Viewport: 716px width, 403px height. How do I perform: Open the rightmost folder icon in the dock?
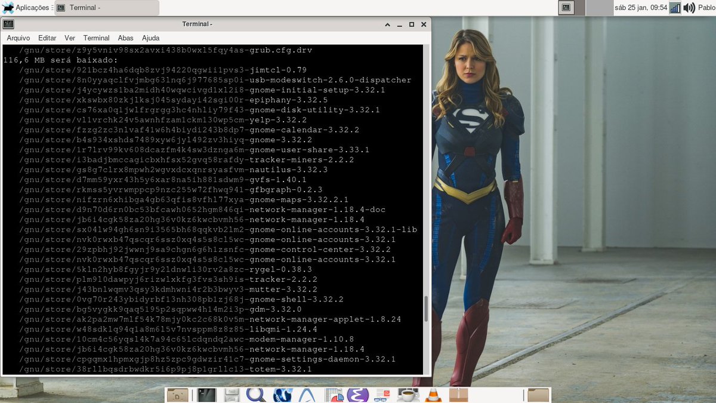pyautogui.click(x=538, y=395)
